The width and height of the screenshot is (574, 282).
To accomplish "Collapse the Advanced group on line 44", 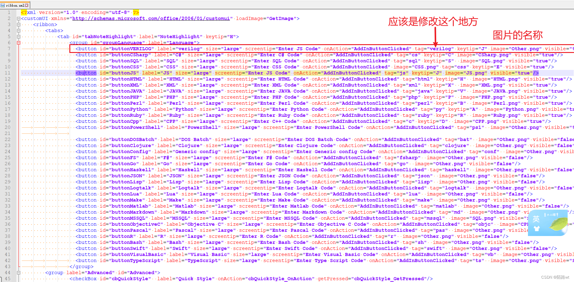I will (19, 272).
